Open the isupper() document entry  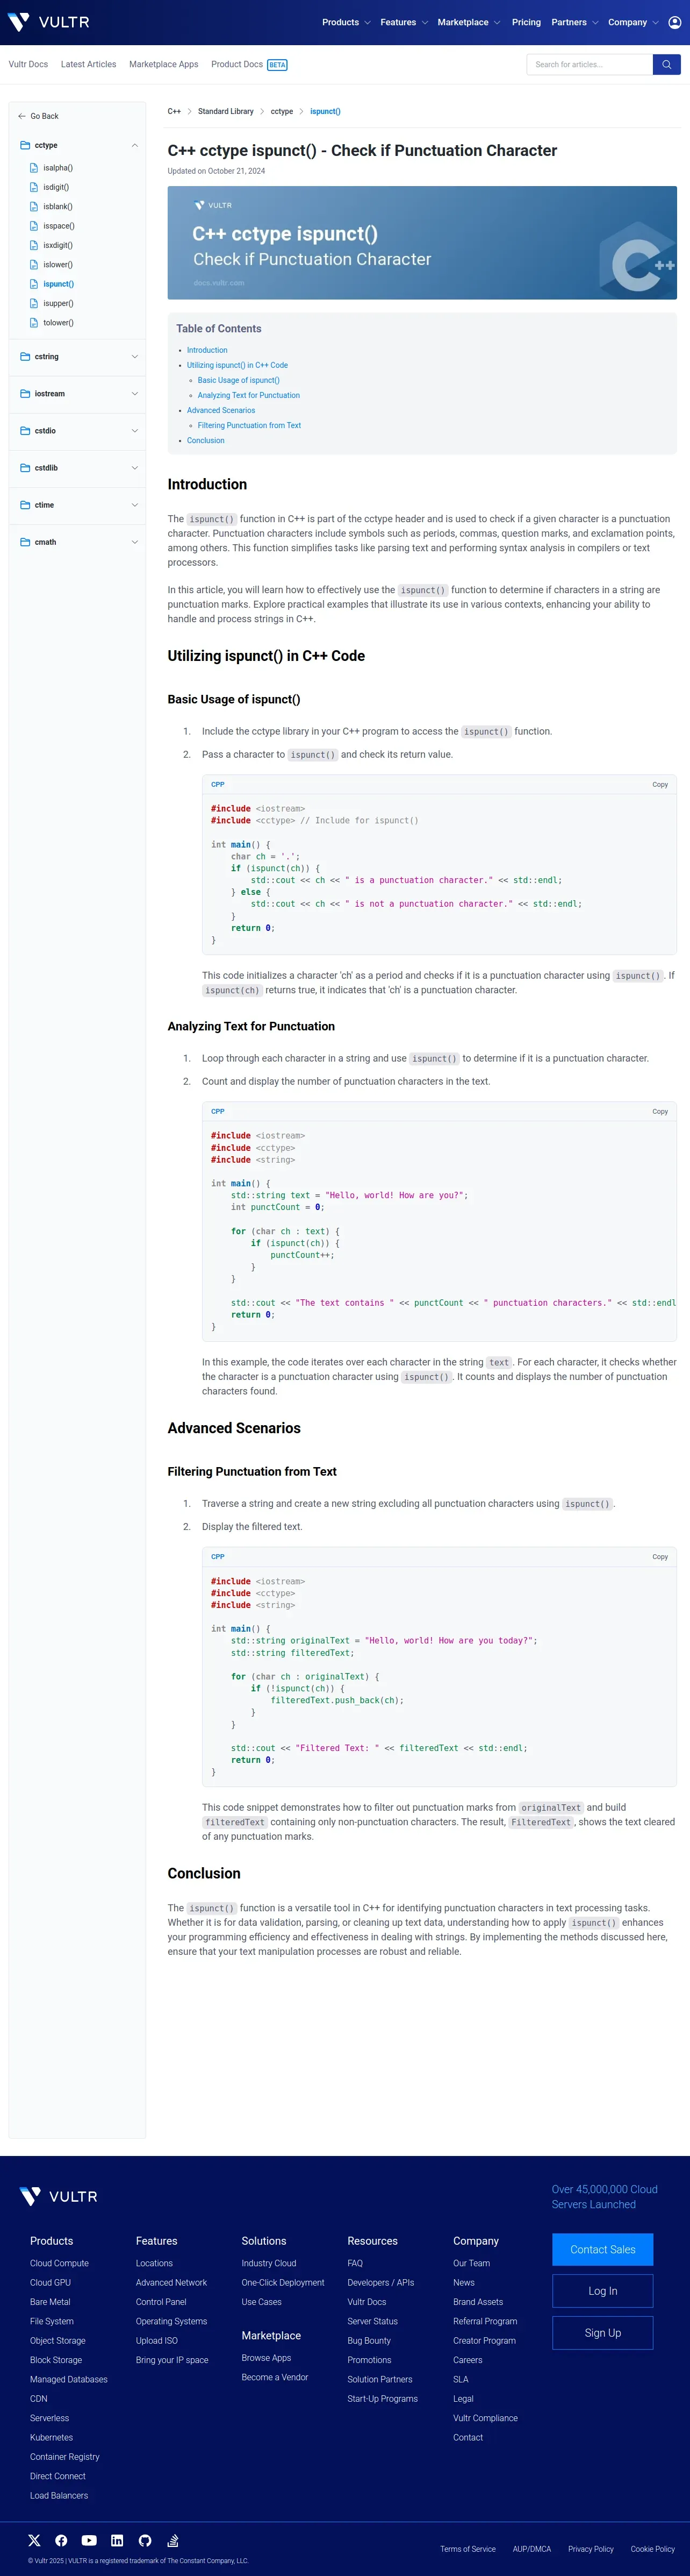(58, 303)
